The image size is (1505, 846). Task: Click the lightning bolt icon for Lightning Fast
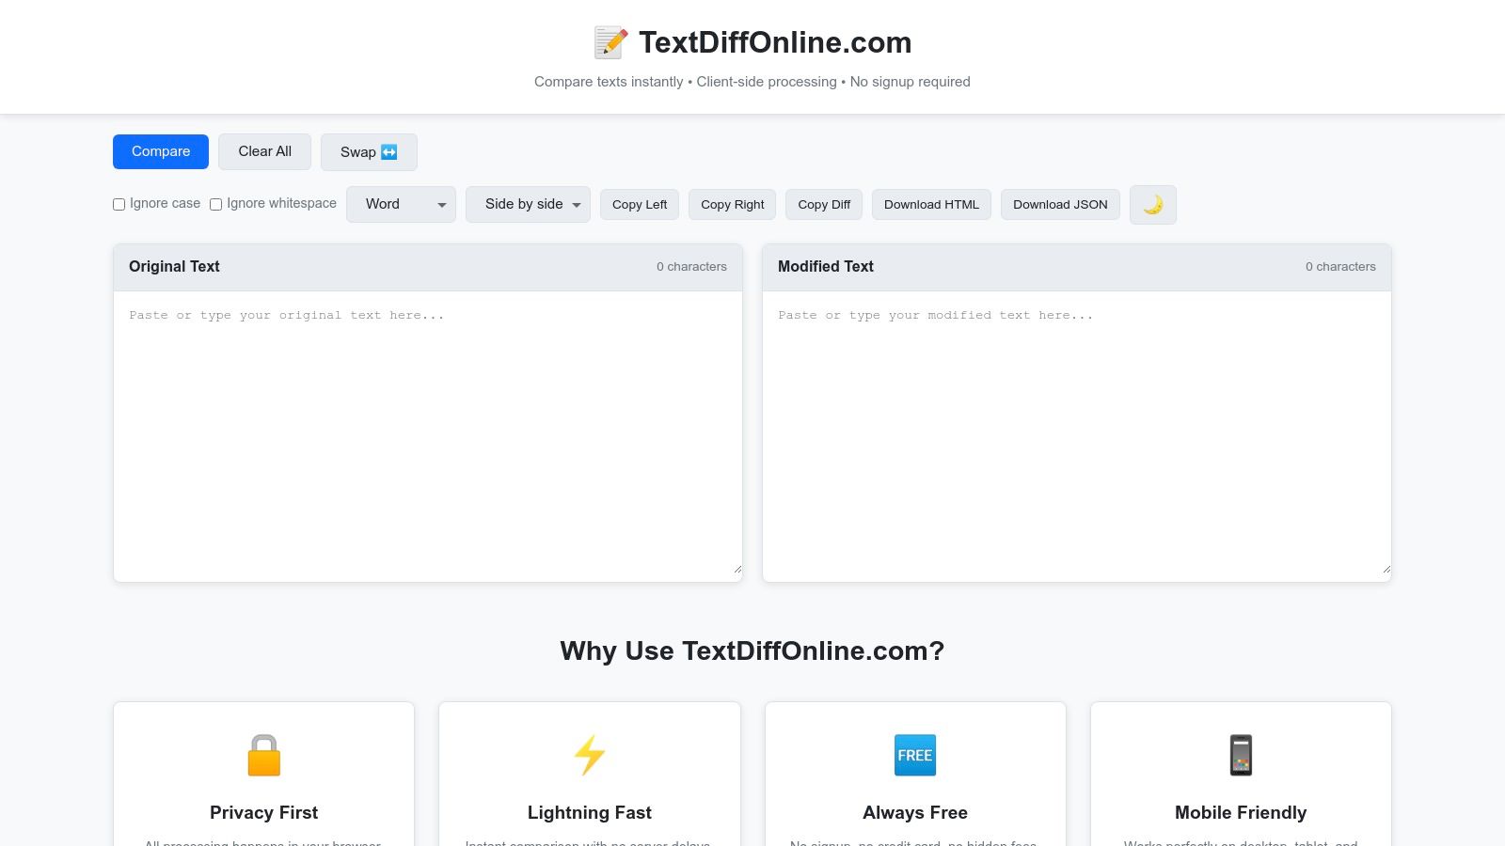tap(589, 754)
